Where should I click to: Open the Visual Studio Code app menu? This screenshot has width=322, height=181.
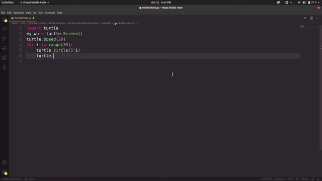(x=34, y=3)
